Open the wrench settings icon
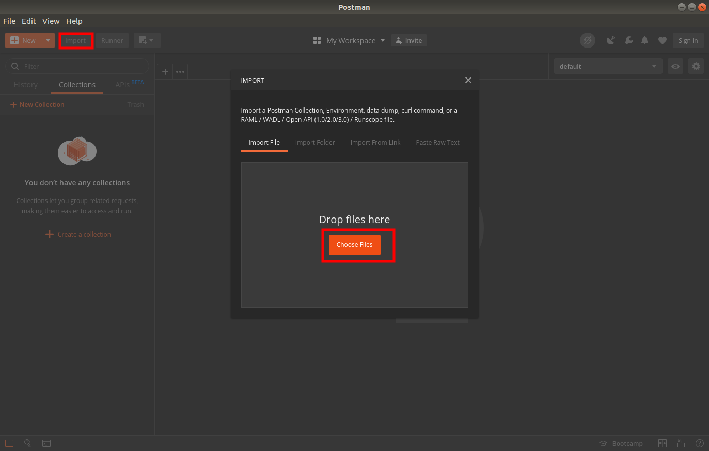The width and height of the screenshot is (709, 451). coord(628,40)
